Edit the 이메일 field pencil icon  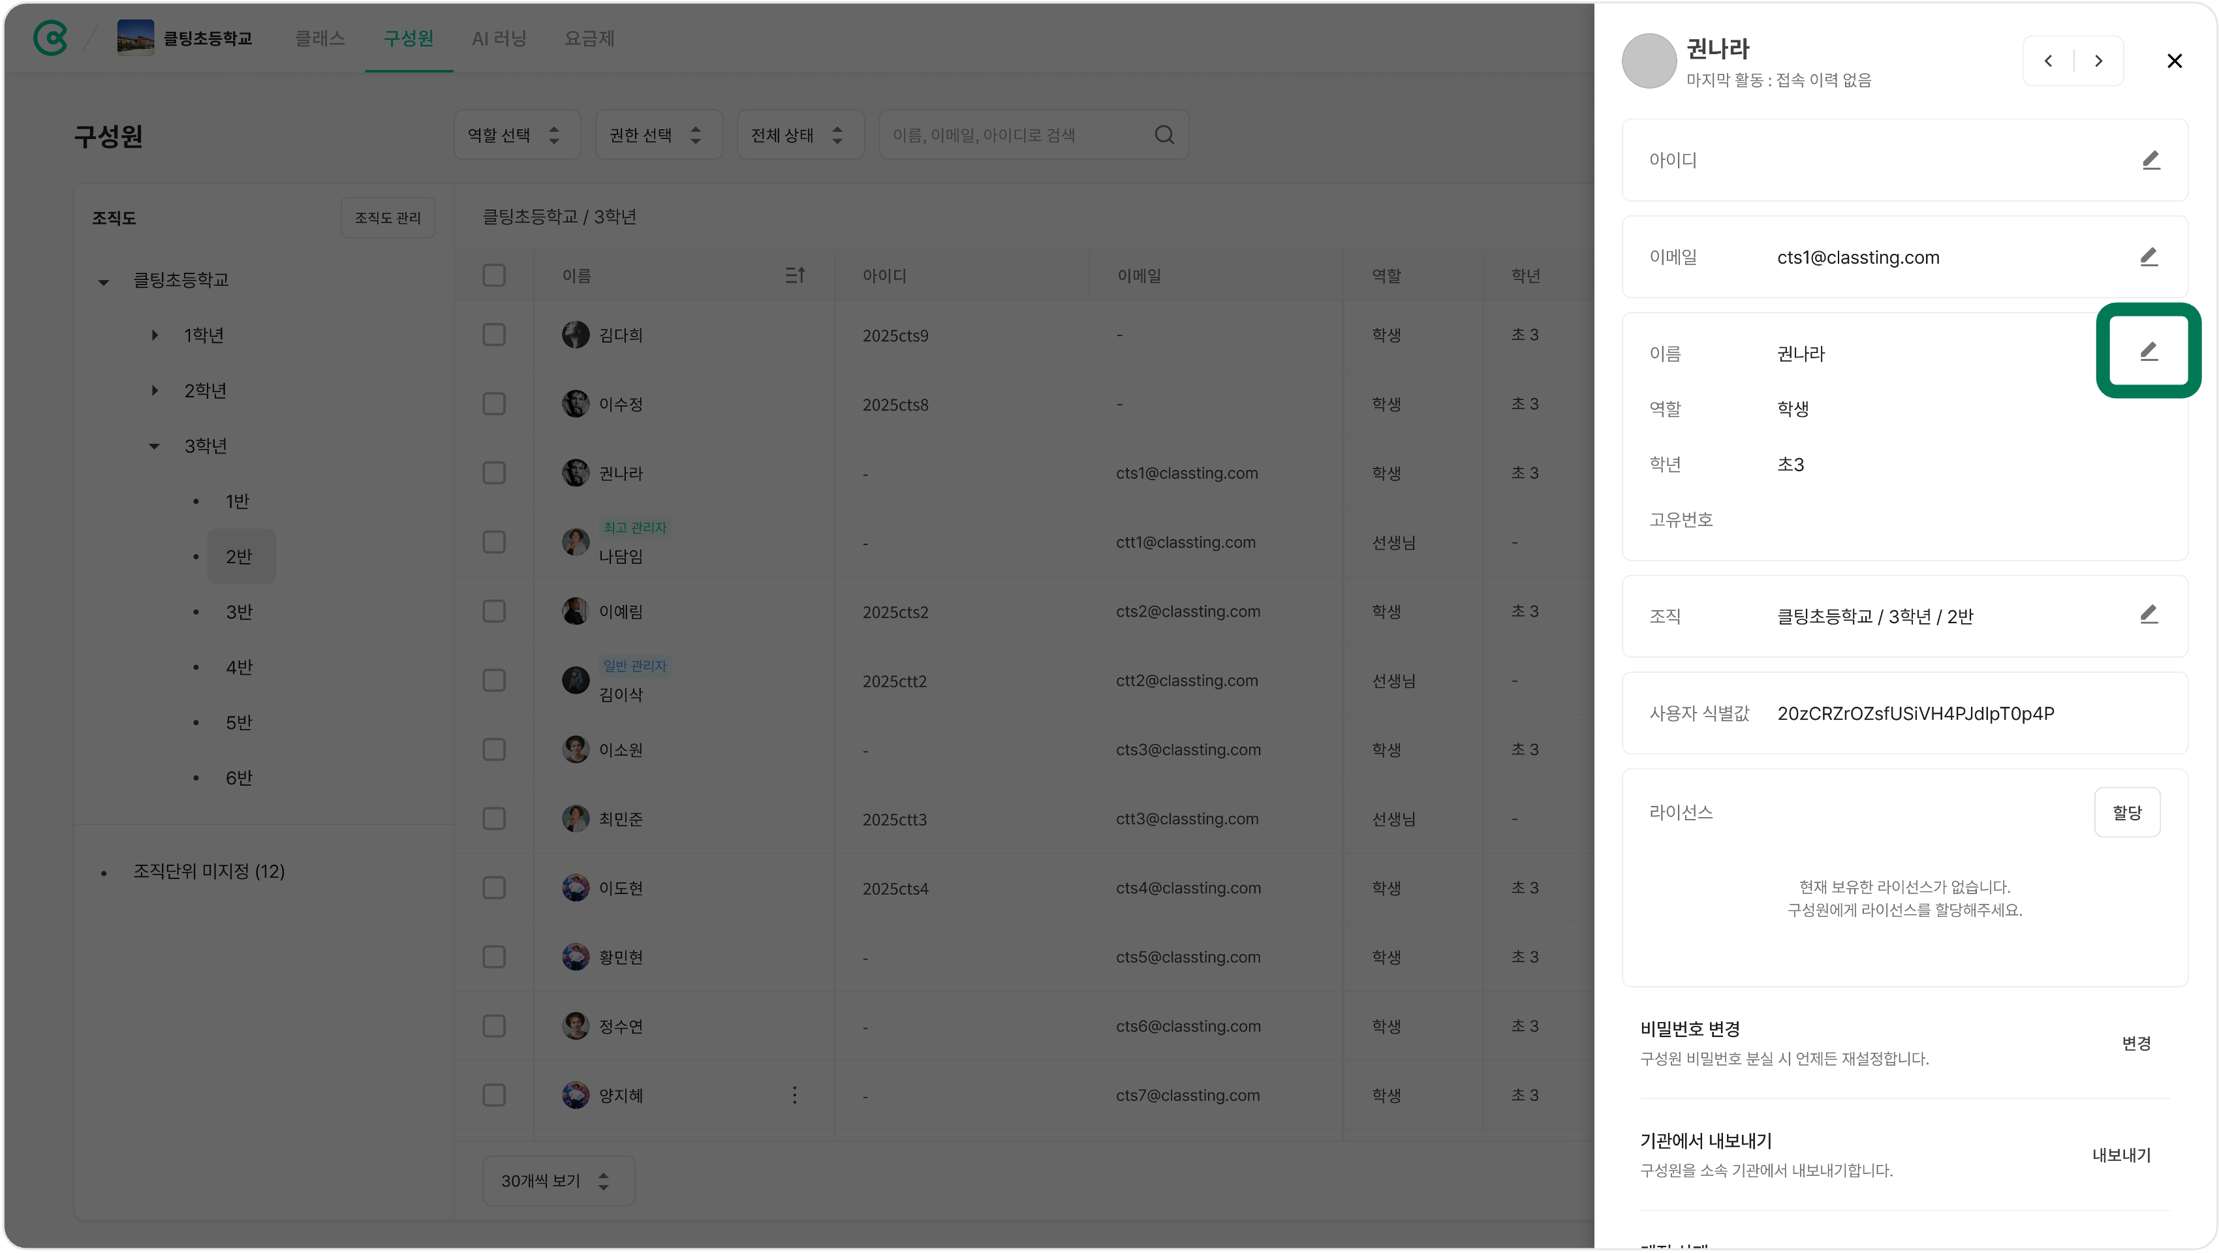click(2149, 256)
